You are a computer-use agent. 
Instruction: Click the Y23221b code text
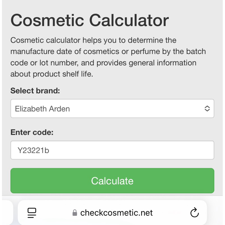pyautogui.click(x=33, y=150)
